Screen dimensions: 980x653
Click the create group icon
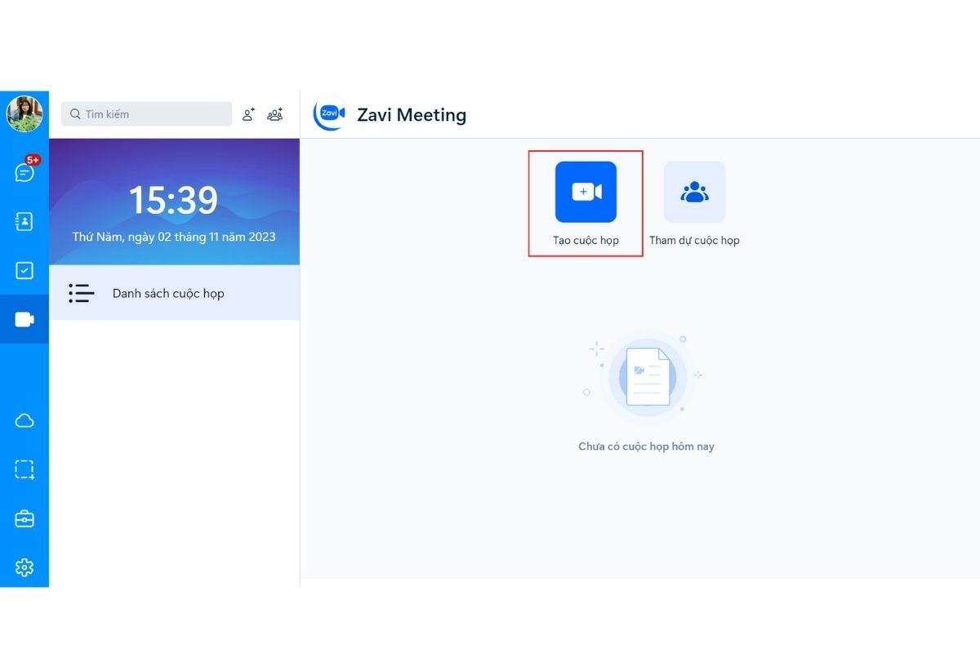[275, 114]
